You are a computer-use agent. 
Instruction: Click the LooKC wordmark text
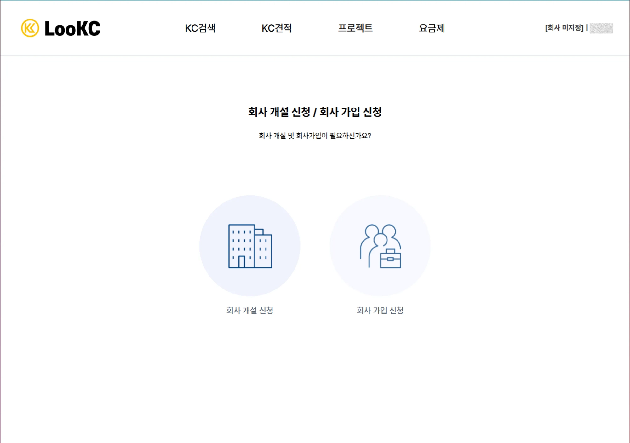coord(72,28)
